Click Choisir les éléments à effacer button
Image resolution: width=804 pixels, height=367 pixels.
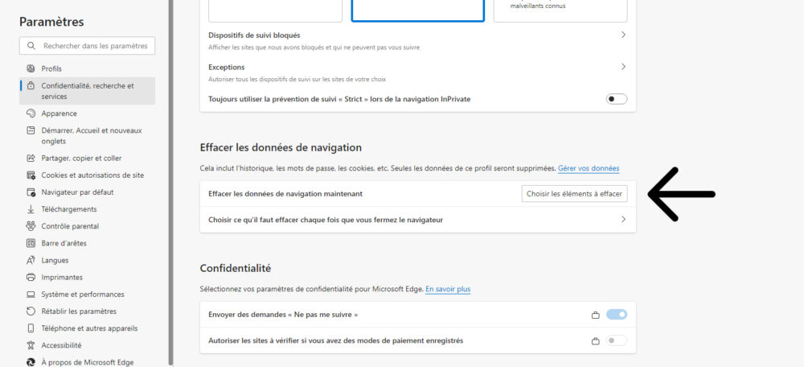tap(574, 194)
